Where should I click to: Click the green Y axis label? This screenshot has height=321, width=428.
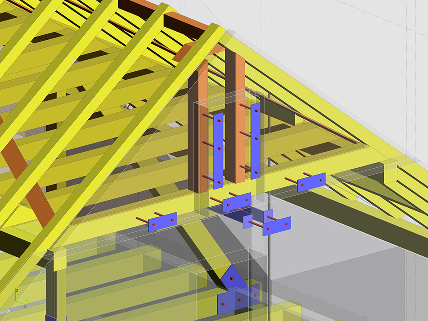pos(27,301)
